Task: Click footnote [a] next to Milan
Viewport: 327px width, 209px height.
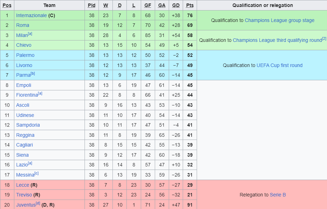Action: click(30, 34)
